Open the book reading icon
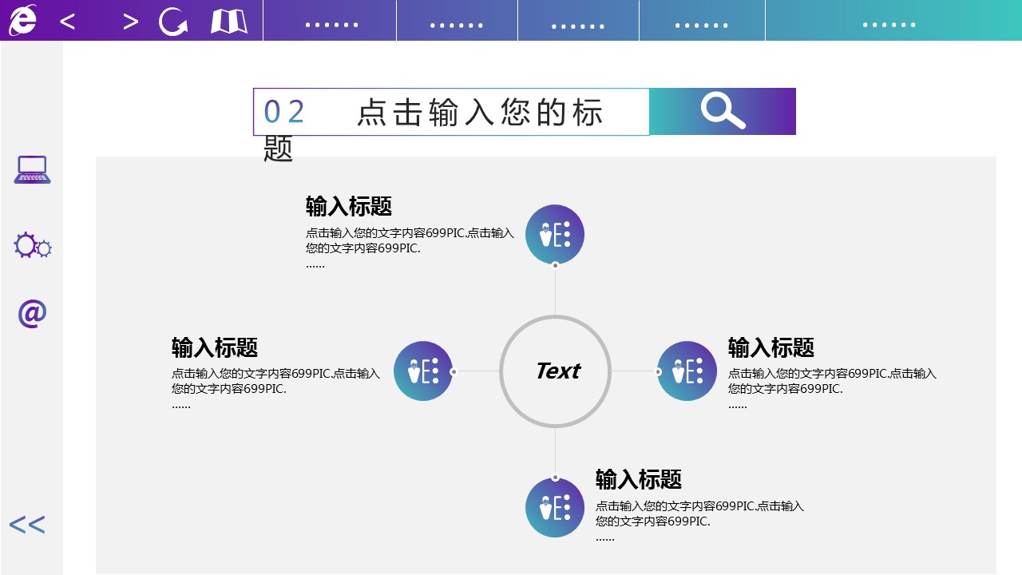The image size is (1022, 575). (228, 22)
